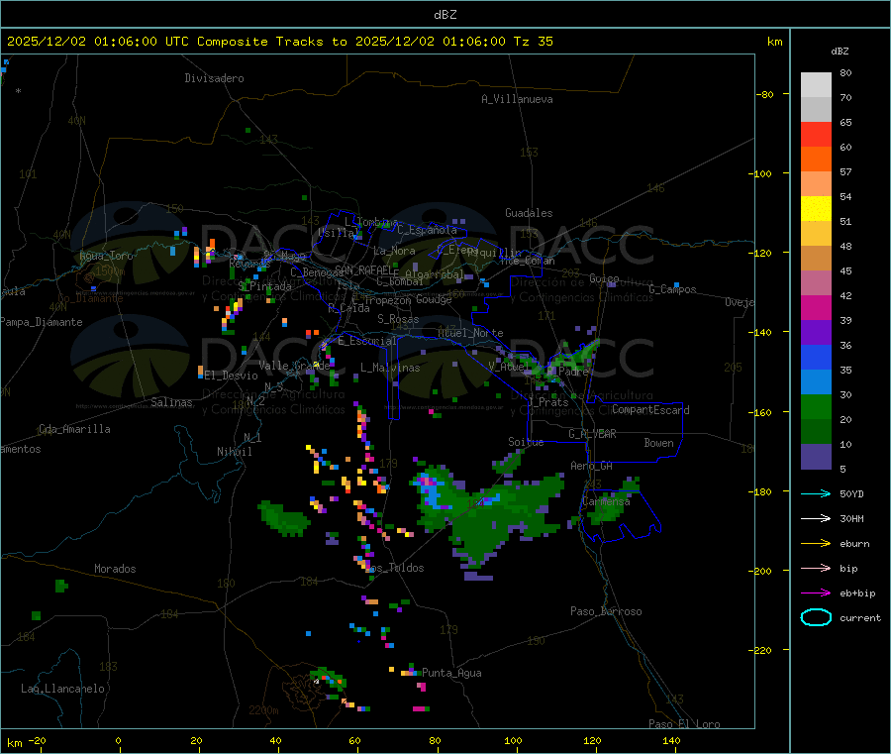The width and height of the screenshot is (891, 754).
Task: Select the green 20-30 dBZ color swatch
Action: click(x=816, y=406)
